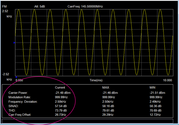The height and width of the screenshot is (125, 179).
Task: Click the current offset value 26.73Hz
Action: 60,115
